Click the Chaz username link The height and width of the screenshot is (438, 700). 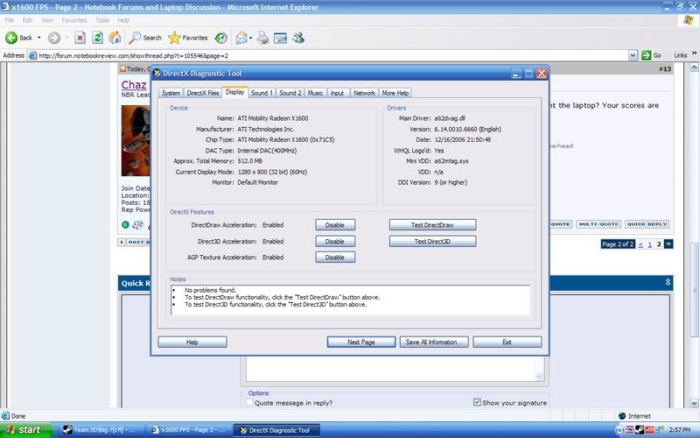click(x=134, y=85)
